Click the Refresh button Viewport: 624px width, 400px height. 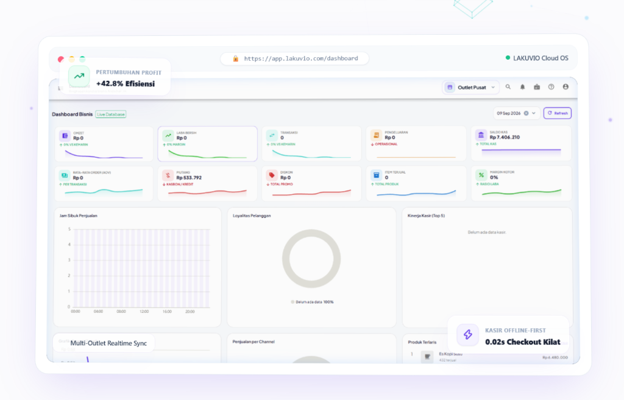558,113
